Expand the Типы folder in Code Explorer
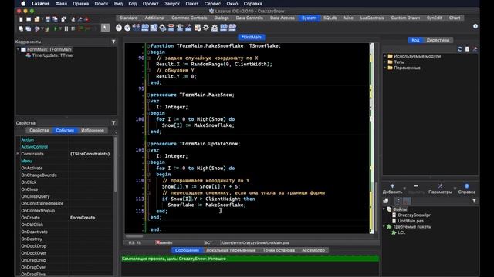494x277 pixels. 384,62
